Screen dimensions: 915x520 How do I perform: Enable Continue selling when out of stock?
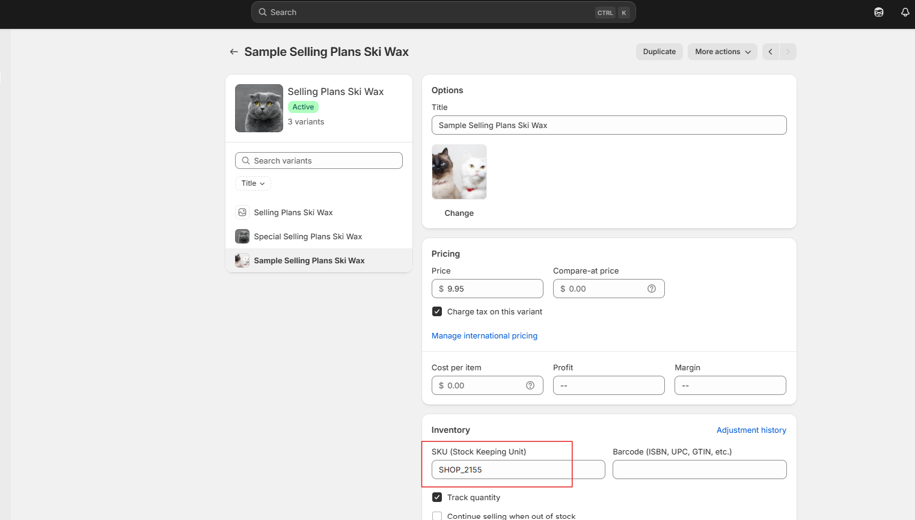(437, 516)
